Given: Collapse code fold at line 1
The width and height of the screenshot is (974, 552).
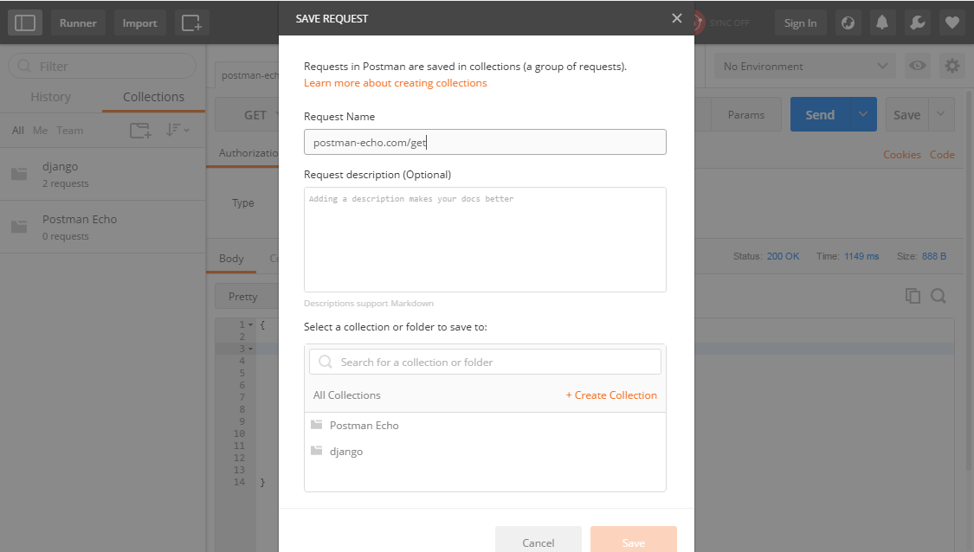Looking at the screenshot, I should (x=251, y=324).
